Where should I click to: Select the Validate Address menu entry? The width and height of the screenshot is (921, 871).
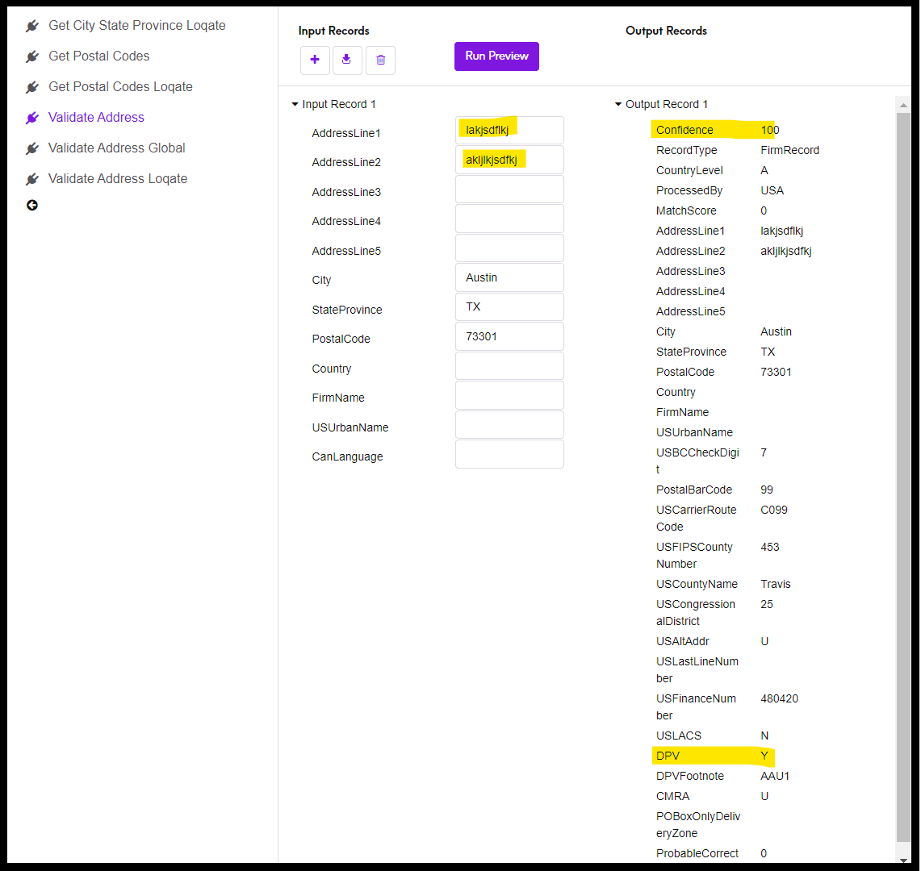(95, 117)
